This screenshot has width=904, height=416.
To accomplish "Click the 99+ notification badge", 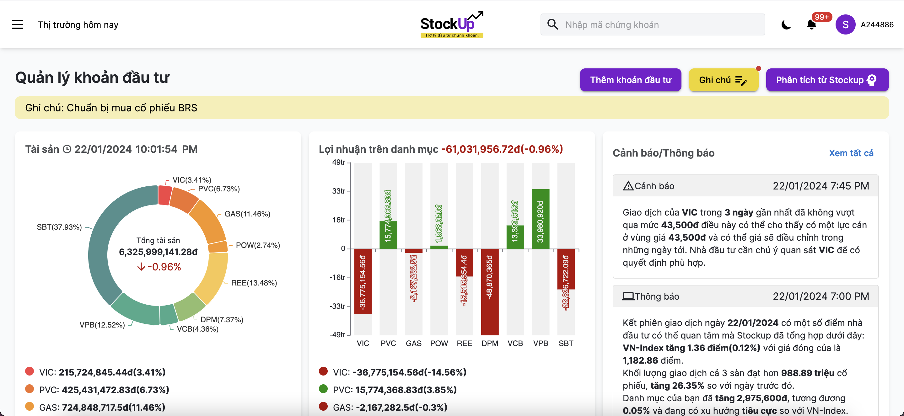I will click(x=821, y=17).
